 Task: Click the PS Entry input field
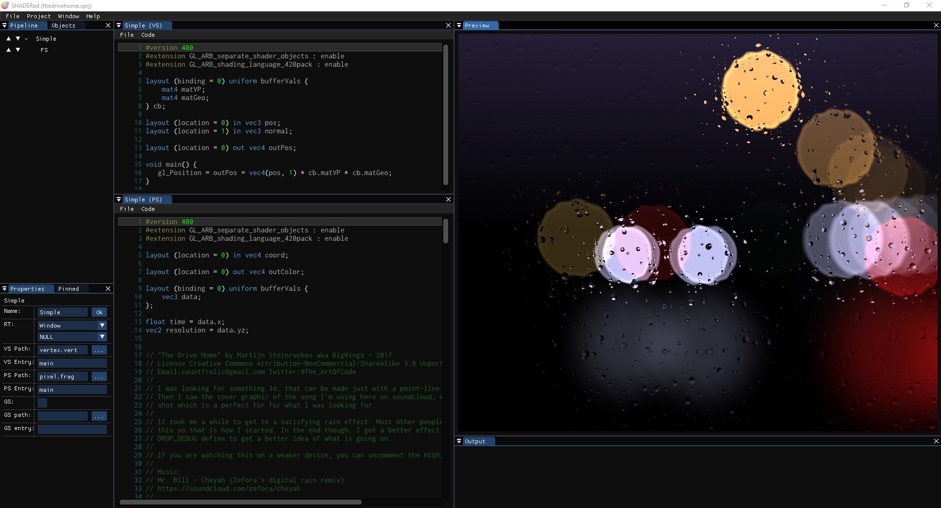click(x=72, y=390)
